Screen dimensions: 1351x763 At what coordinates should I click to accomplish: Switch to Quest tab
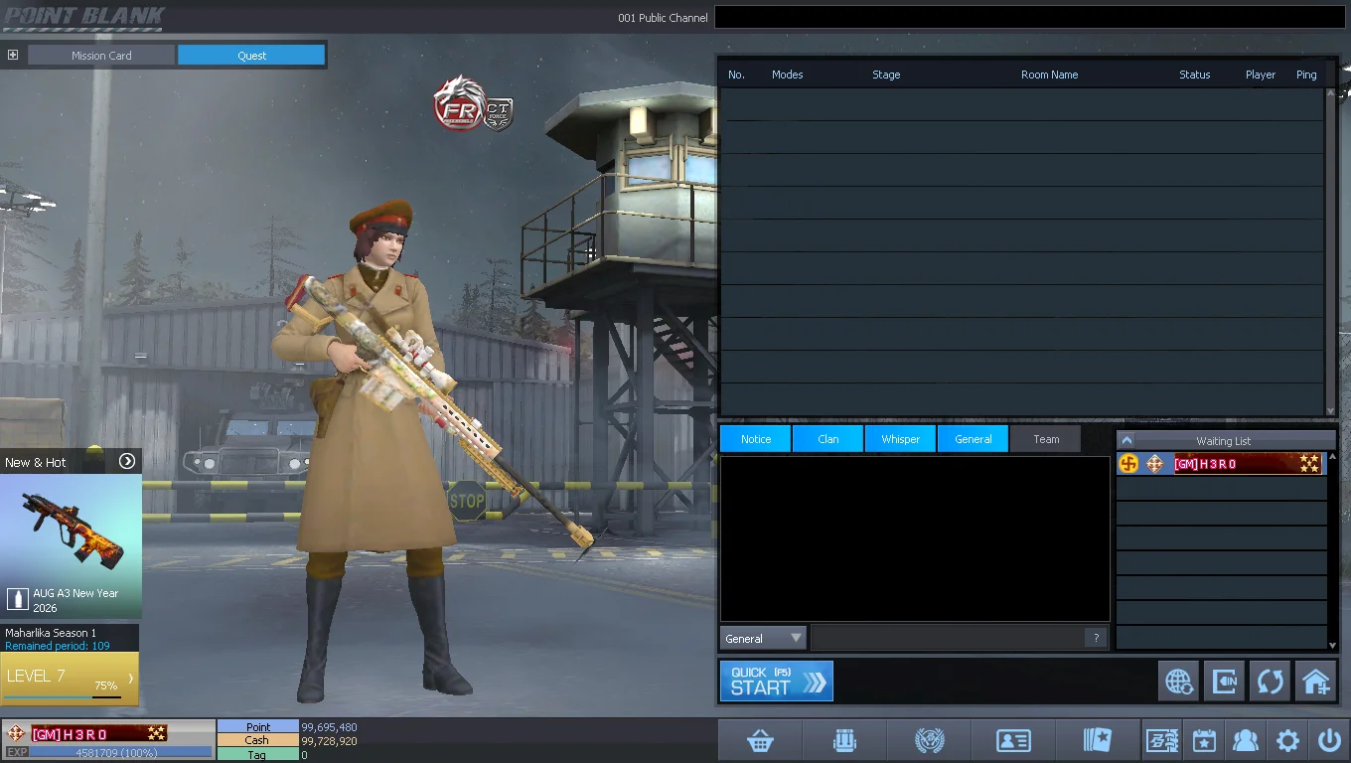tap(251, 56)
